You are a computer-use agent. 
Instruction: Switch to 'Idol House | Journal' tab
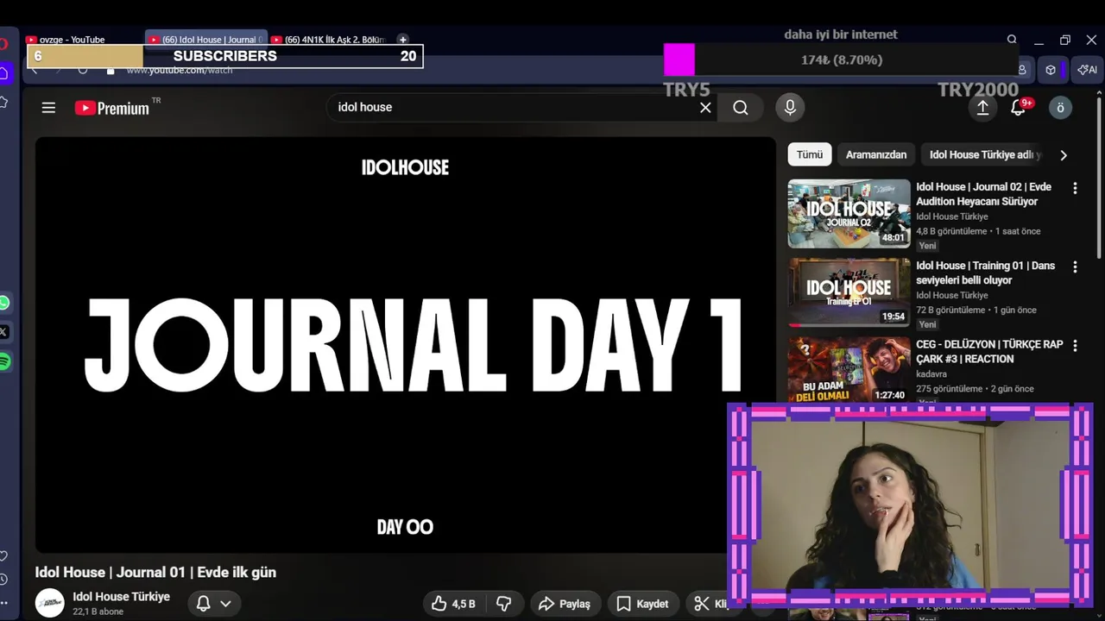pos(206,40)
